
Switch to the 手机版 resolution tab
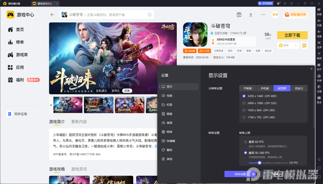coord(265,88)
